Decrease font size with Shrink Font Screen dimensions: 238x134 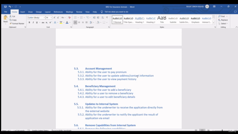pyautogui.click(x=58, y=17)
